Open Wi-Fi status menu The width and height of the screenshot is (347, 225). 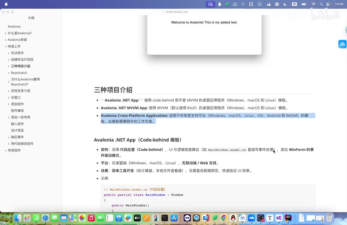coord(313,4)
